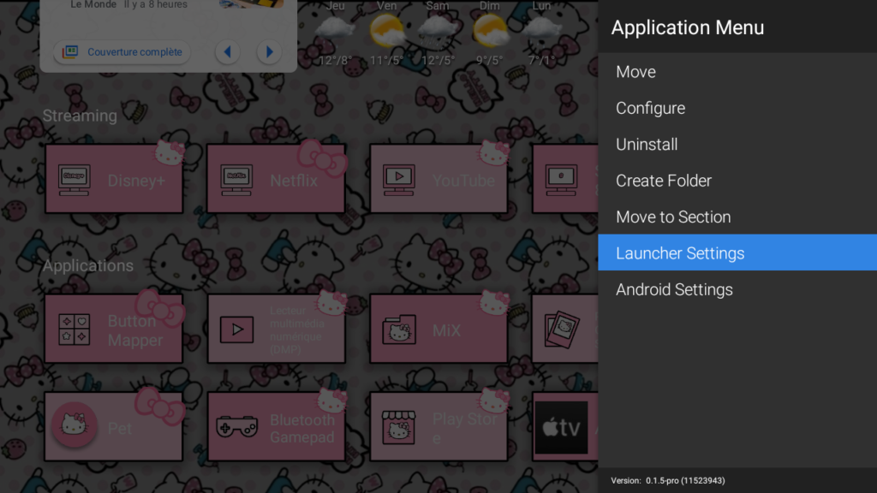877x493 pixels.
Task: Click the Couverture complète newspaper icon
Action: click(70, 52)
